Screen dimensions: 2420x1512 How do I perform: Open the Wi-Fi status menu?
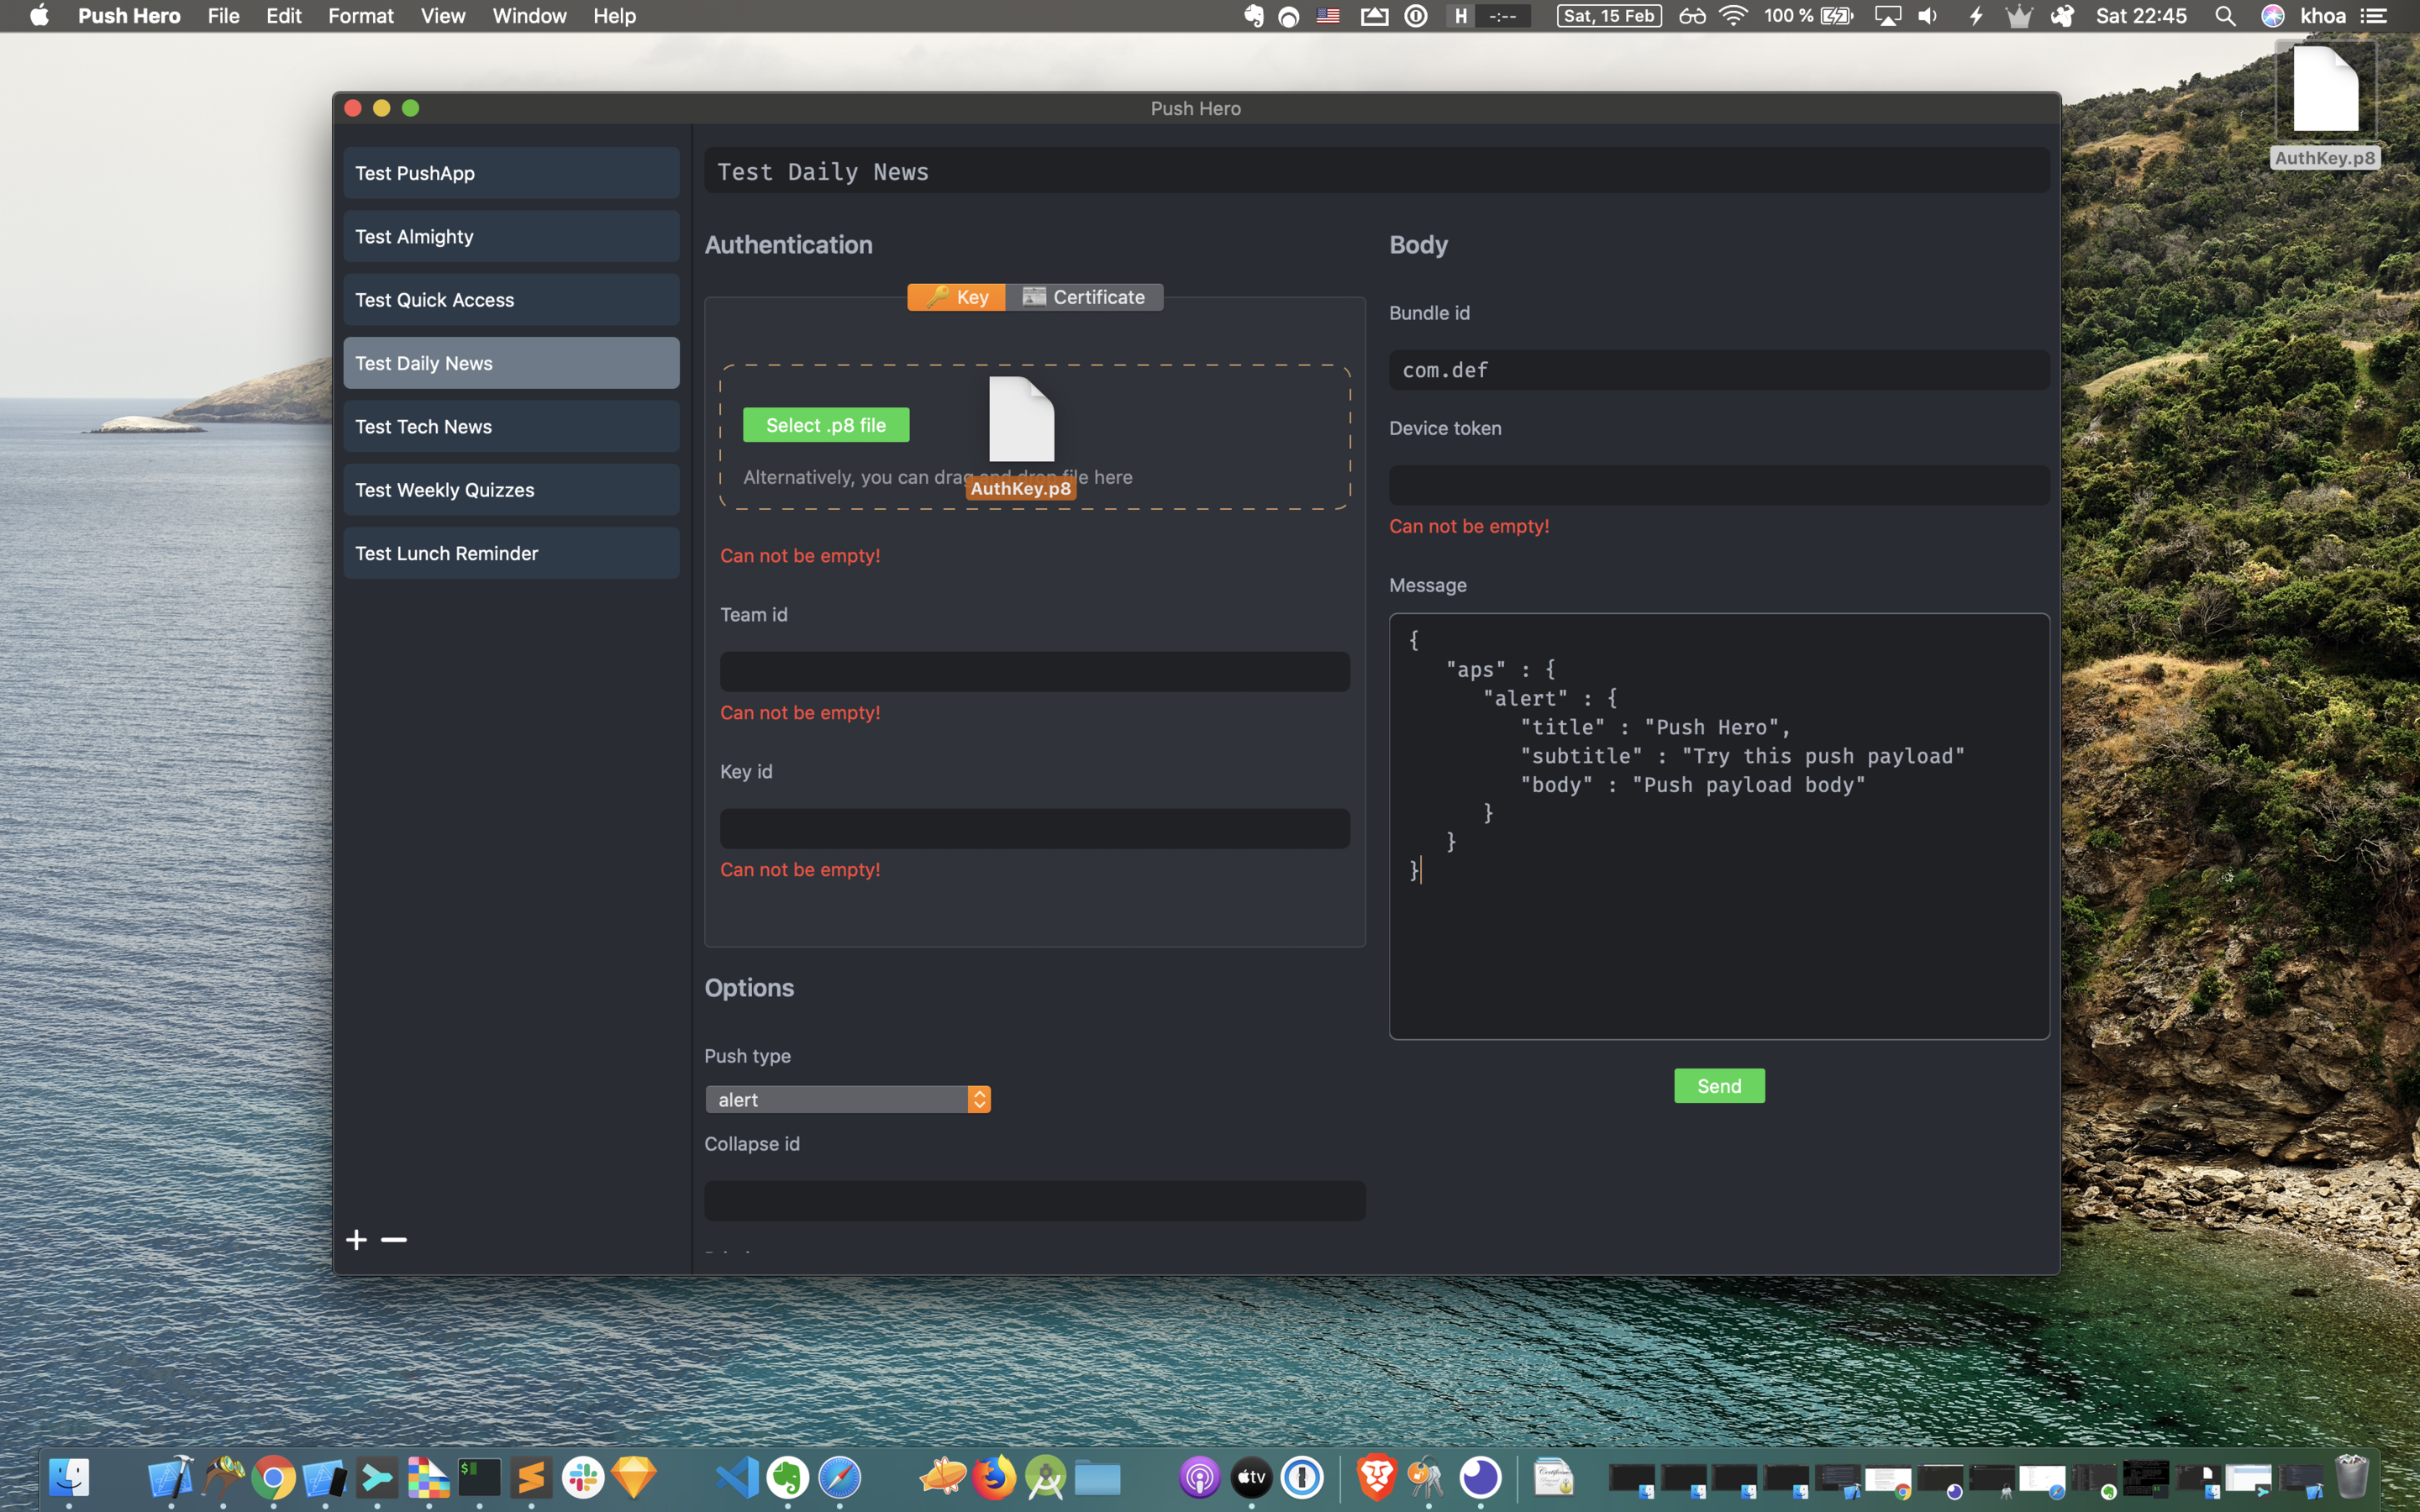click(1733, 16)
